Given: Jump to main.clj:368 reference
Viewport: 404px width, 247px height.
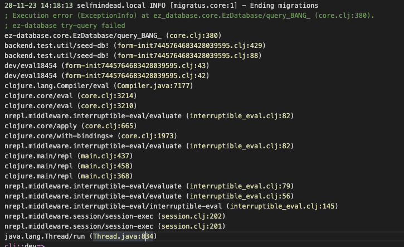Looking at the screenshot, I should pos(105,176).
